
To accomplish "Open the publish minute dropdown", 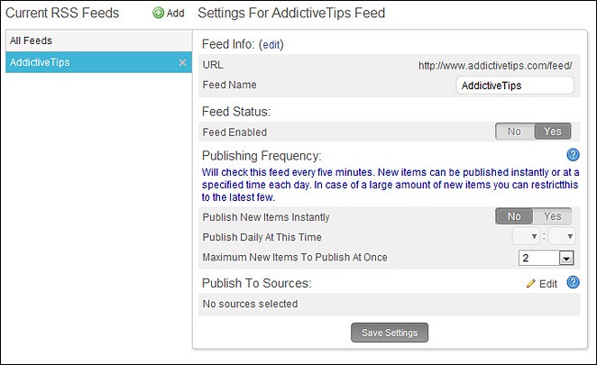I will click(562, 236).
